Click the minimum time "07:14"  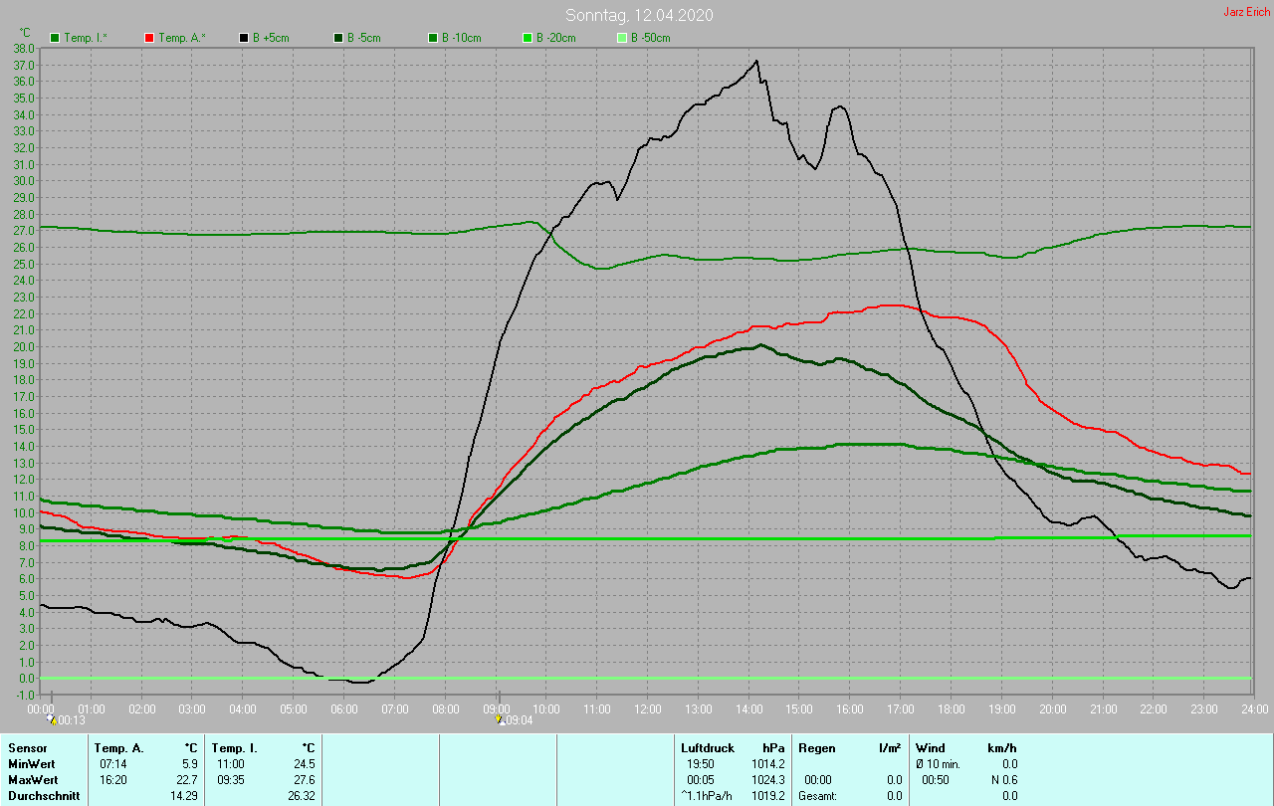113,763
